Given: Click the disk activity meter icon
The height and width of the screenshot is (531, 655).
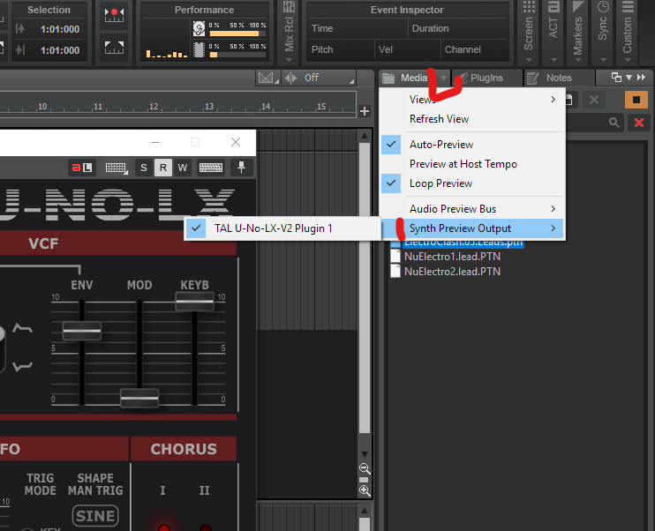Looking at the screenshot, I should click(x=199, y=28).
